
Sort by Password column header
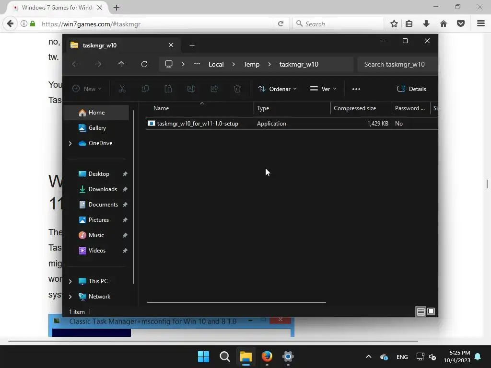410,108
